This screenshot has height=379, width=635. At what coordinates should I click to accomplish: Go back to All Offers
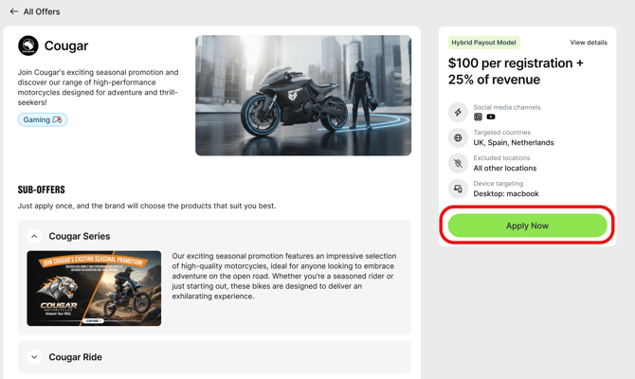[x=42, y=12]
